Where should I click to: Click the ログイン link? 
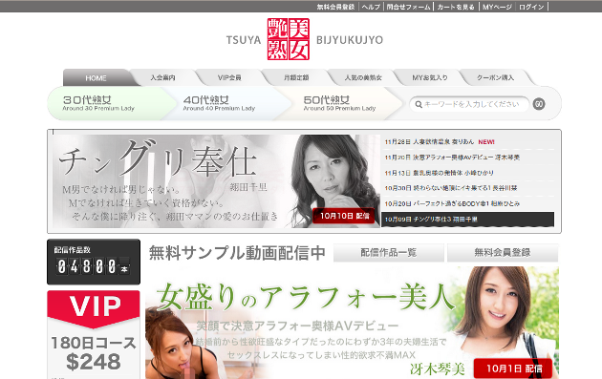pos(531,7)
